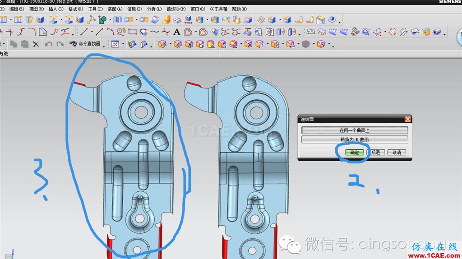Screen dimensions: 462x259
Task: Click the Delete Face synchronous modeling icon
Action: pos(249,44)
